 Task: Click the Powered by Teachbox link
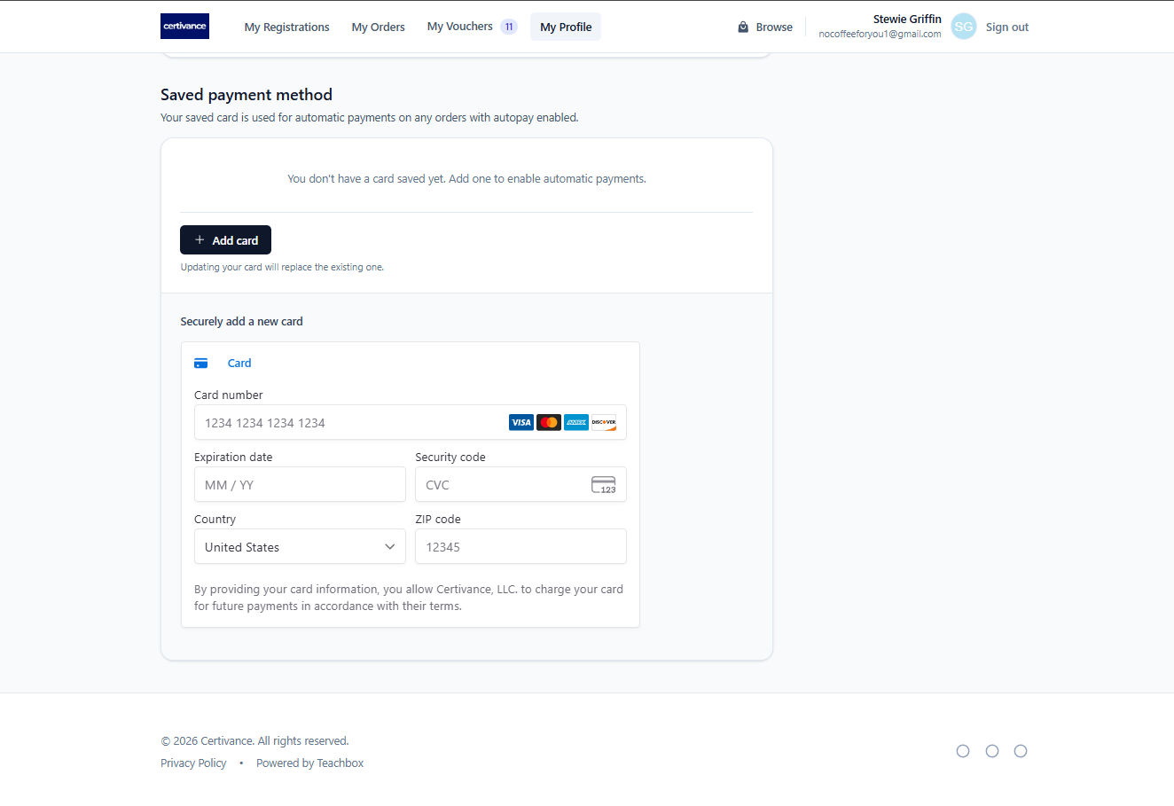click(x=310, y=763)
